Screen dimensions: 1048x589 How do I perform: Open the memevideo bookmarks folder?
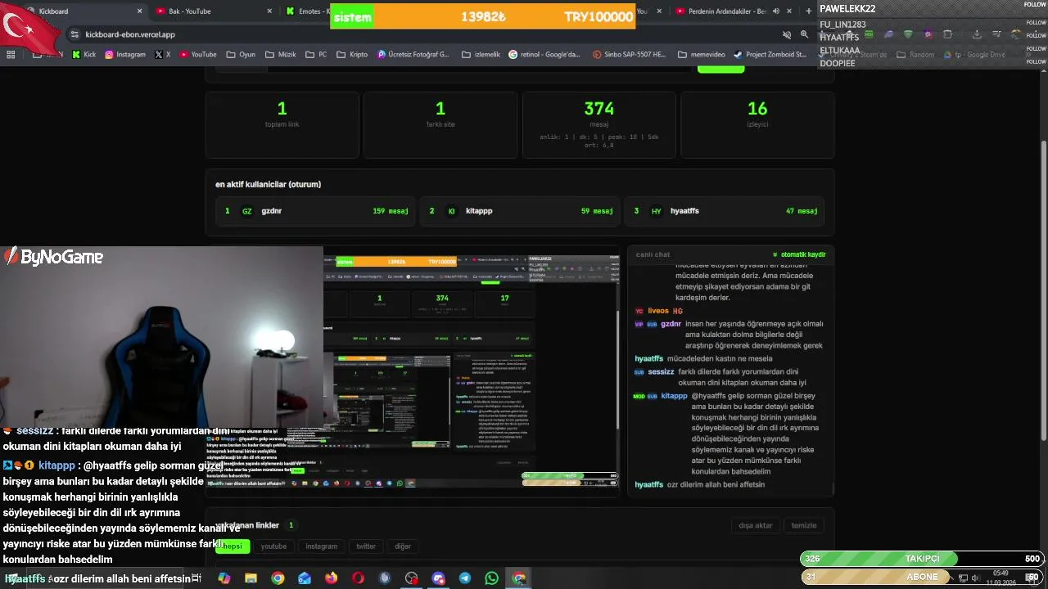pyautogui.click(x=702, y=55)
